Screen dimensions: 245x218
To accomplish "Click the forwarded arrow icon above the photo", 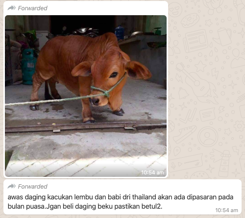I will tap(12, 8).
